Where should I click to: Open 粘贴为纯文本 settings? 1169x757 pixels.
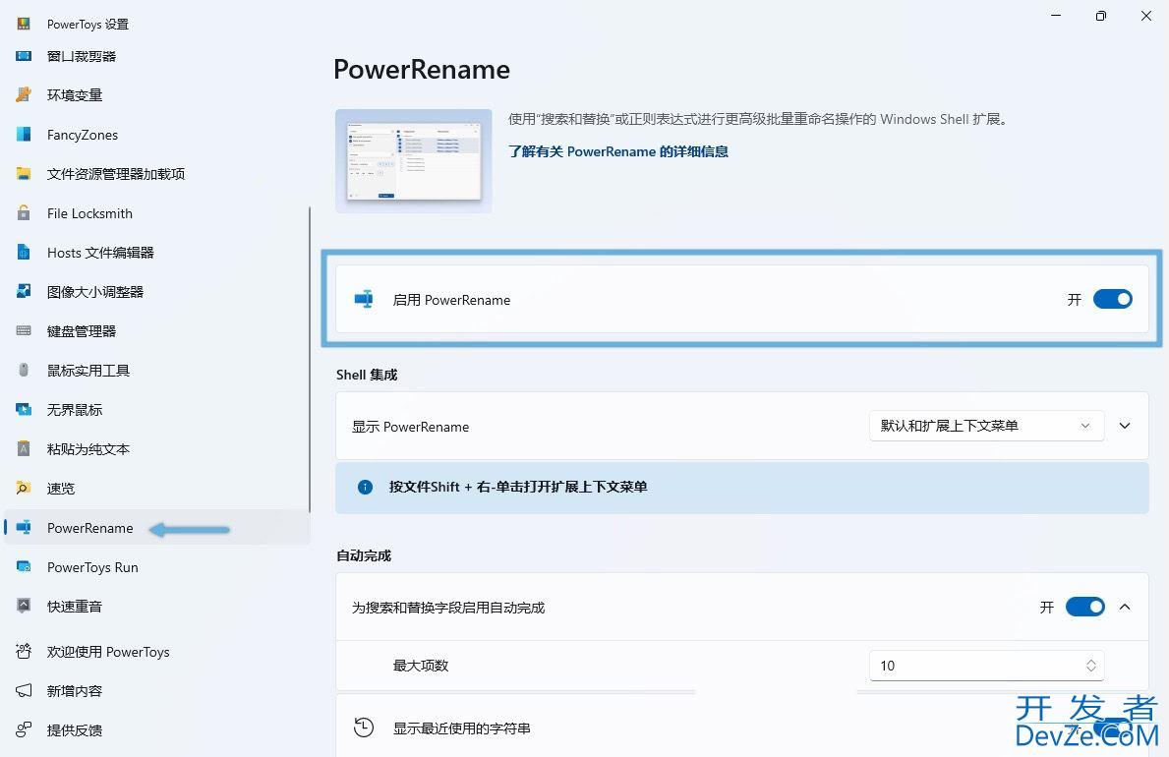[88, 449]
